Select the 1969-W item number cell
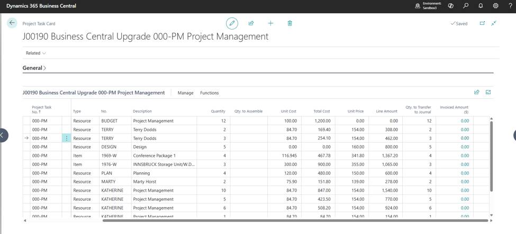The width and height of the screenshot is (516, 234). coord(115,156)
